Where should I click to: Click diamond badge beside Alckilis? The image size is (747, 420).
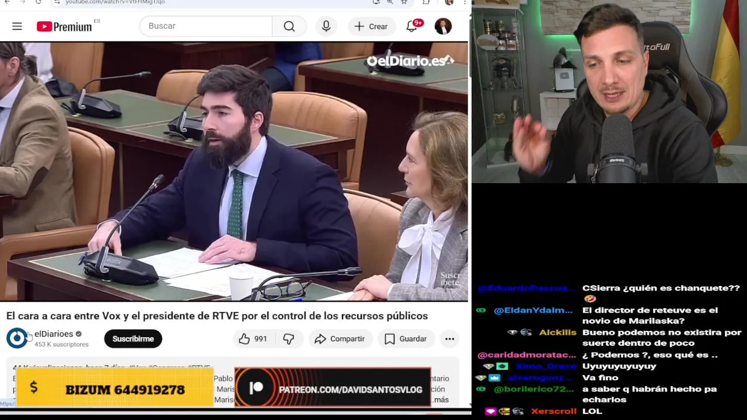click(x=512, y=332)
